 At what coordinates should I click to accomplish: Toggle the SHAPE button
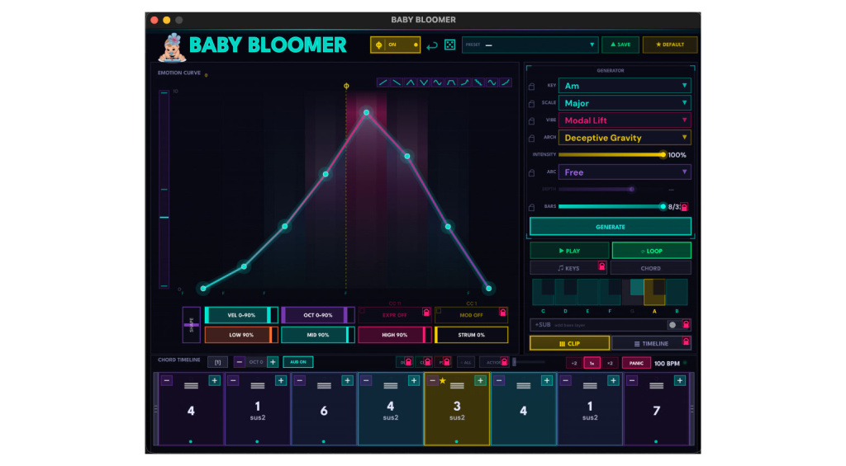[x=191, y=325]
